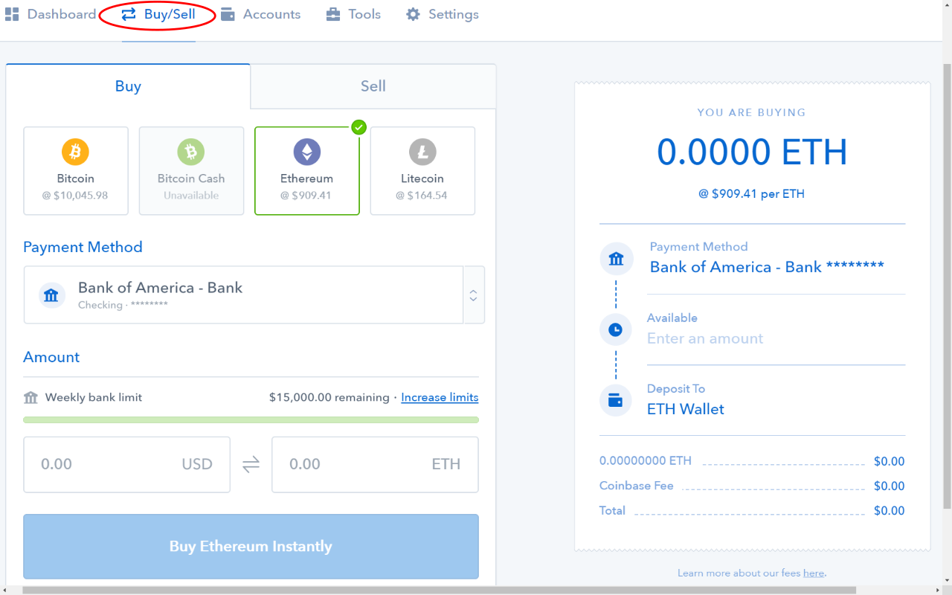Open the Dashboard grid icon
This screenshot has height=595, width=952.
point(12,13)
